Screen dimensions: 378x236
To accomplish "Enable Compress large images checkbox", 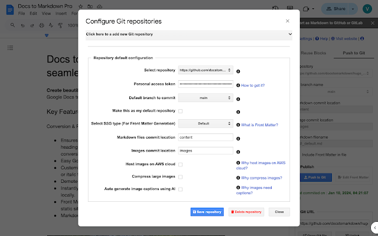I will (x=180, y=177).
